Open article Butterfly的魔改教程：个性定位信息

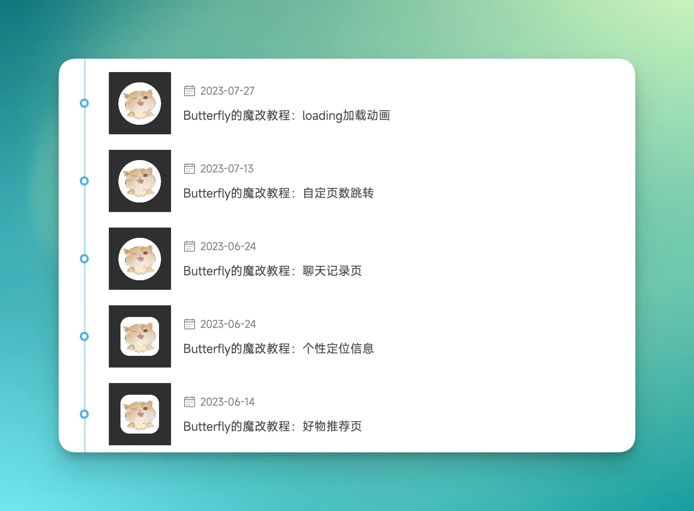[278, 349]
